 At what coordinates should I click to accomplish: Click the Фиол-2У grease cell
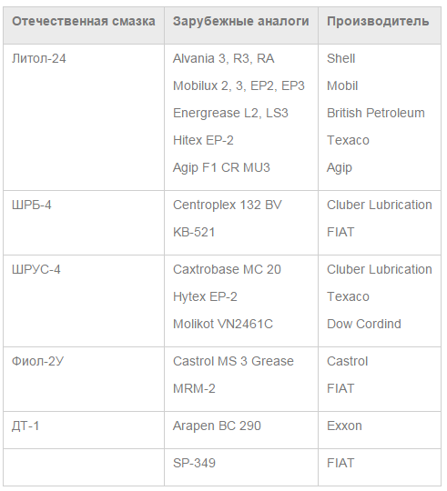[37, 361]
